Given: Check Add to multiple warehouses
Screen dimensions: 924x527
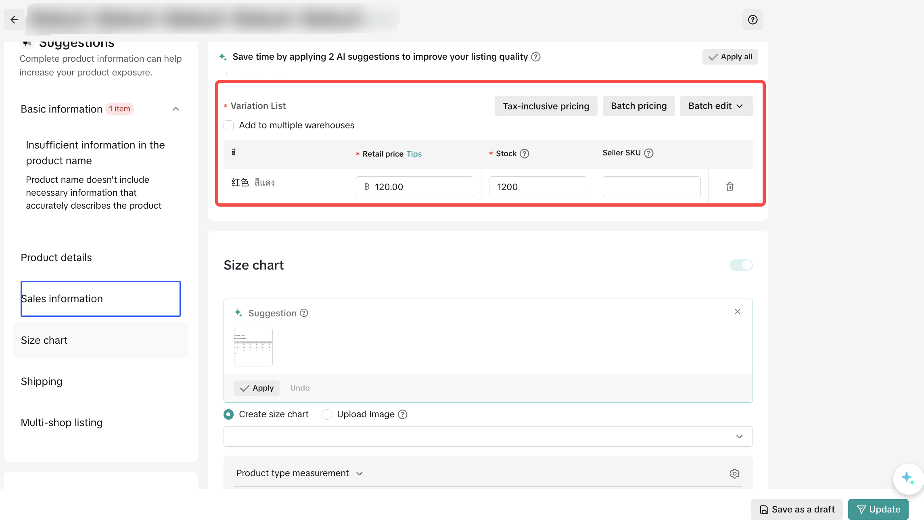Looking at the screenshot, I should 229,125.
